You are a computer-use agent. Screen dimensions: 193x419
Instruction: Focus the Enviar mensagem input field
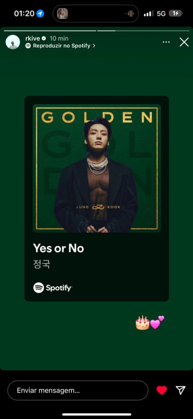point(78,391)
